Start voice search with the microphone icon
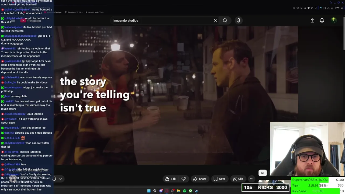The image size is (345, 194). pos(239,20)
